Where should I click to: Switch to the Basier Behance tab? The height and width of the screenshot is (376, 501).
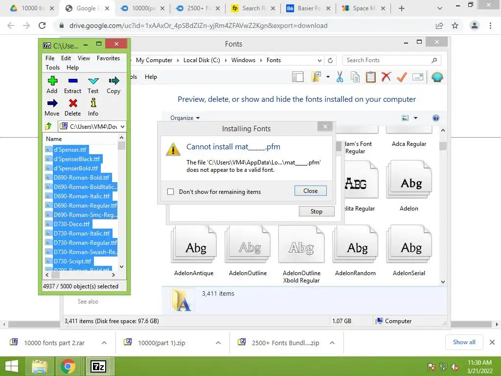click(308, 8)
